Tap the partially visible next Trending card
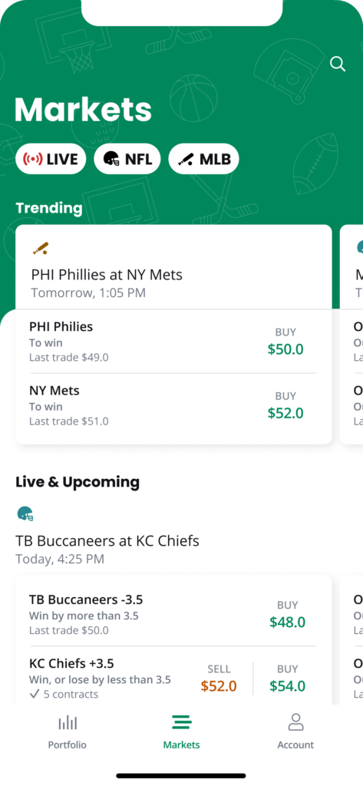 [351, 335]
